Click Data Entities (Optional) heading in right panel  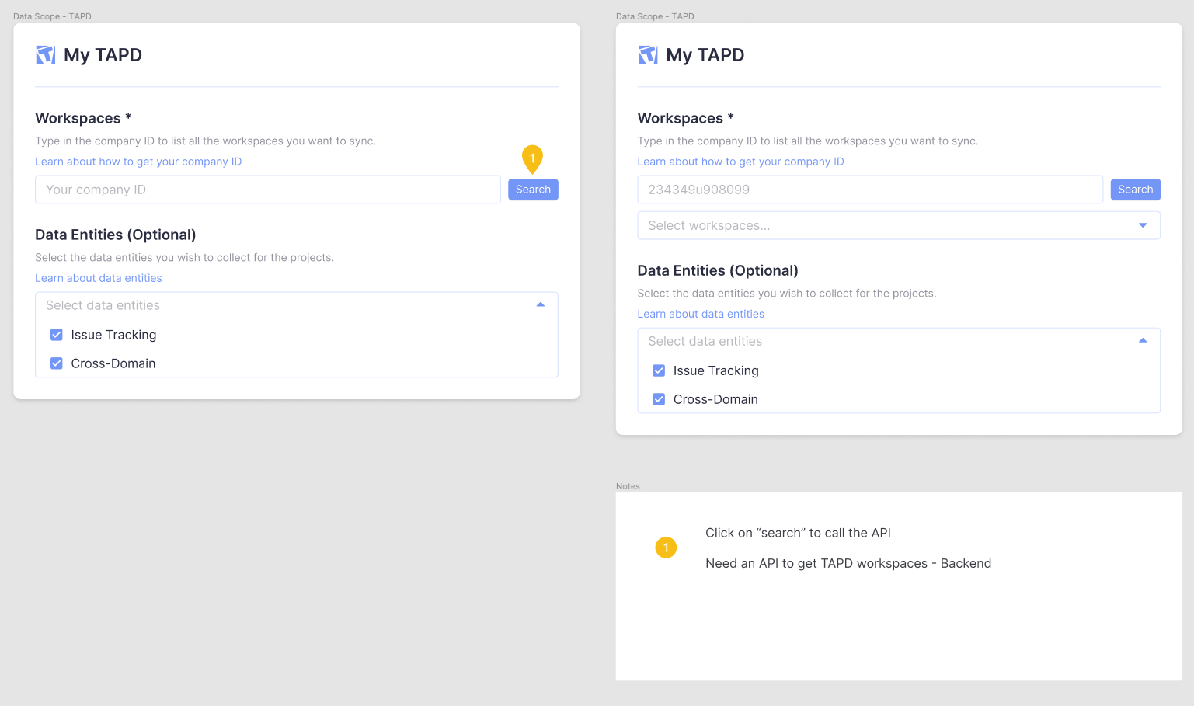click(x=718, y=270)
